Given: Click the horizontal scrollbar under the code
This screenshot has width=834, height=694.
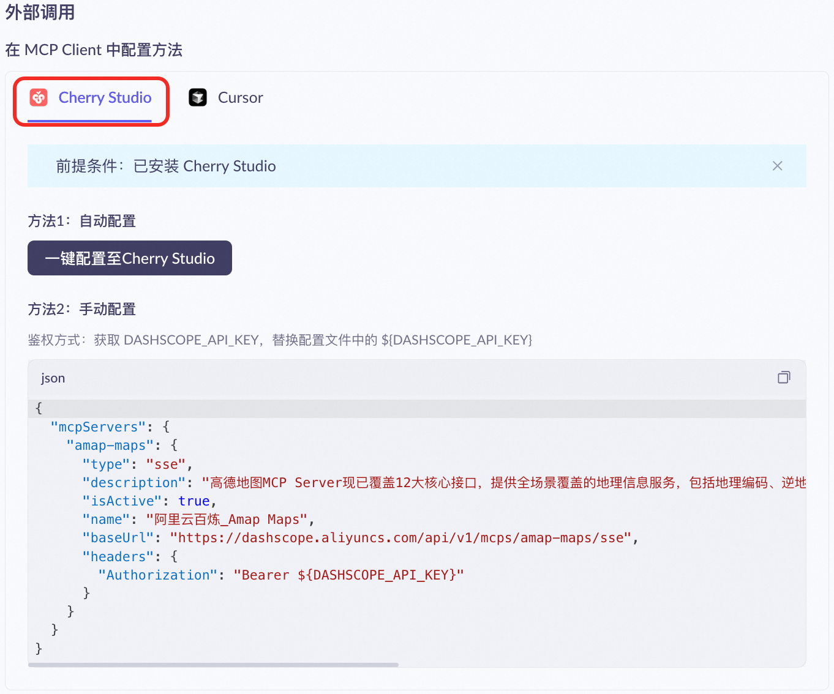Looking at the screenshot, I should click(213, 665).
